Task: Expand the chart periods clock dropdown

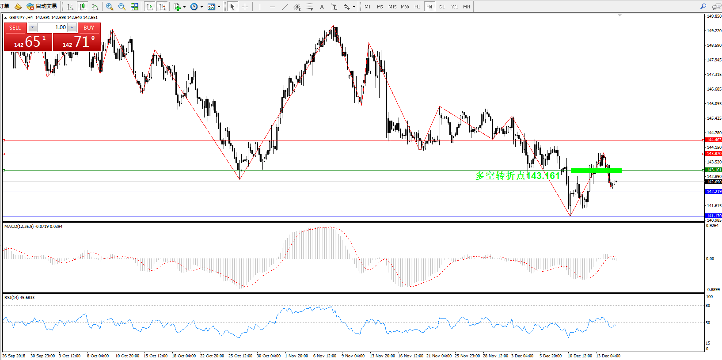Action: click(201, 7)
